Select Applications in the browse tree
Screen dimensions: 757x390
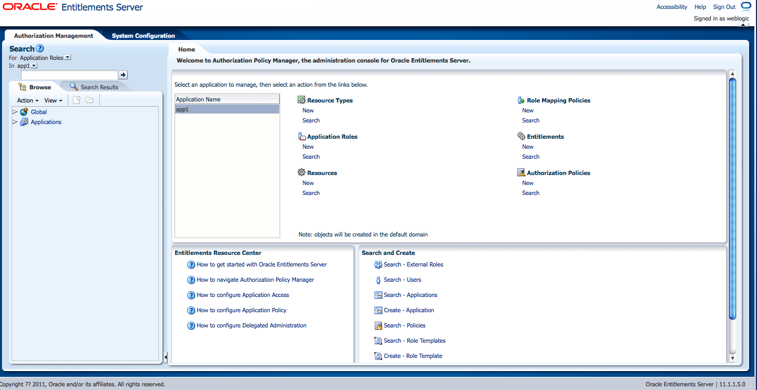pos(46,122)
